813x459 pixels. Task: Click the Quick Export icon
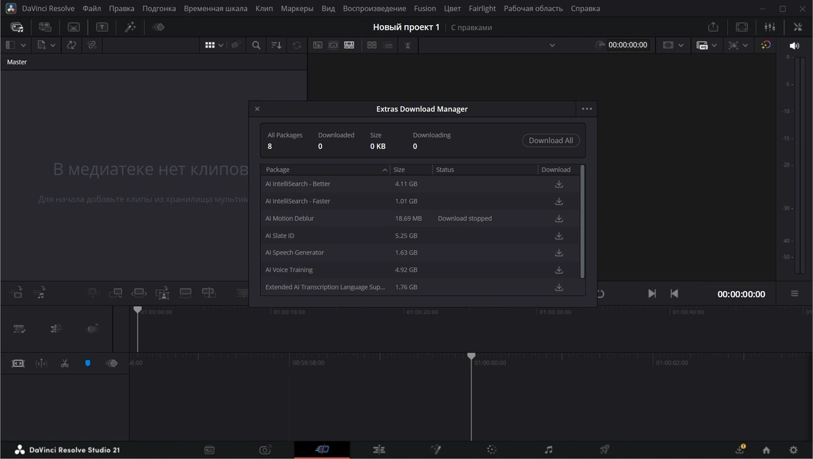[x=713, y=27]
